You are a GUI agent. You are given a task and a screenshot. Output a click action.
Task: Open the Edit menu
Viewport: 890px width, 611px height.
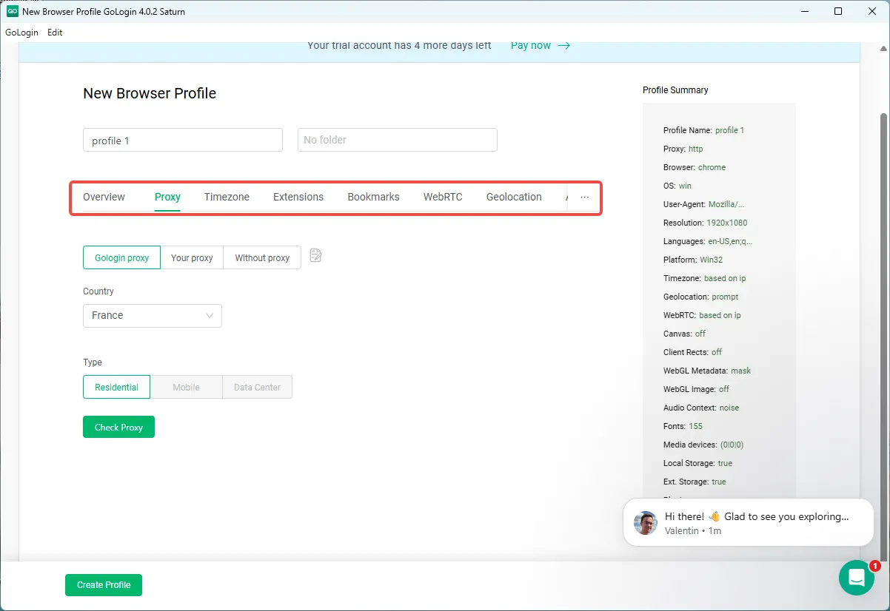(x=55, y=33)
